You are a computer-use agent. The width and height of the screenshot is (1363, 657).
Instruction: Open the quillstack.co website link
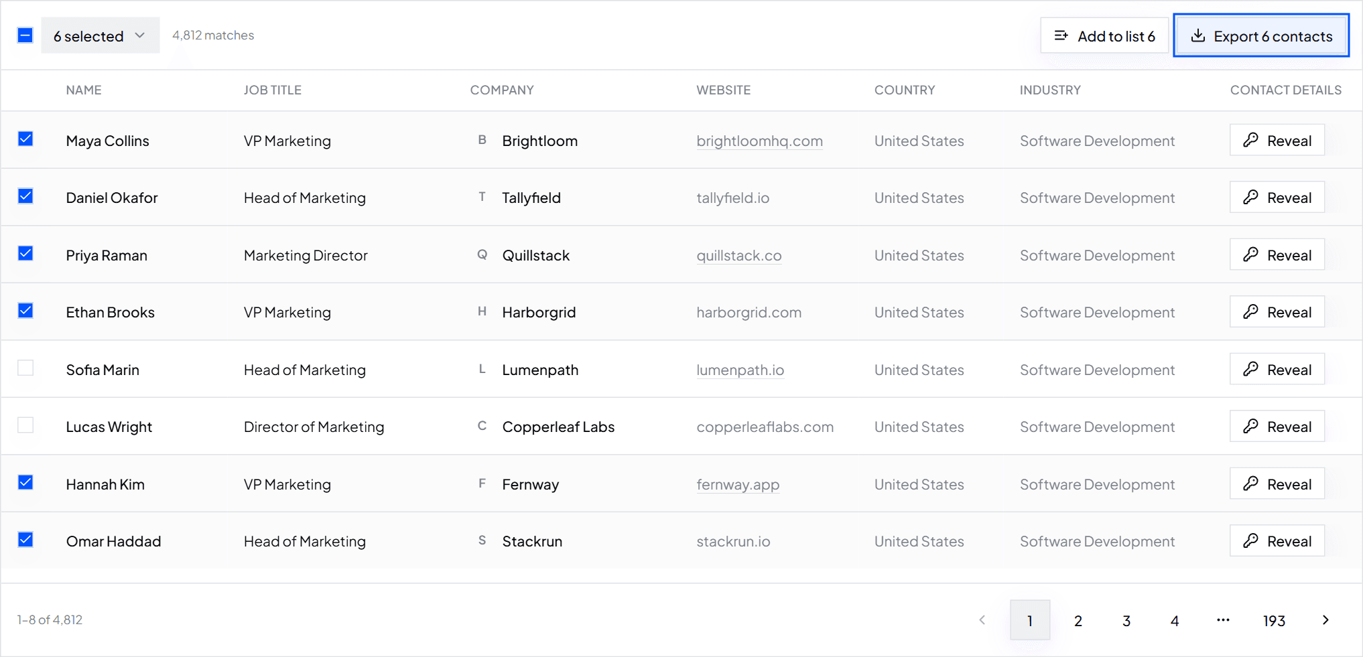click(738, 255)
